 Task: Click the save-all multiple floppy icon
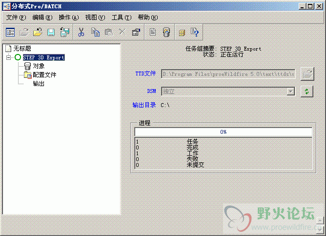[x=64, y=32]
